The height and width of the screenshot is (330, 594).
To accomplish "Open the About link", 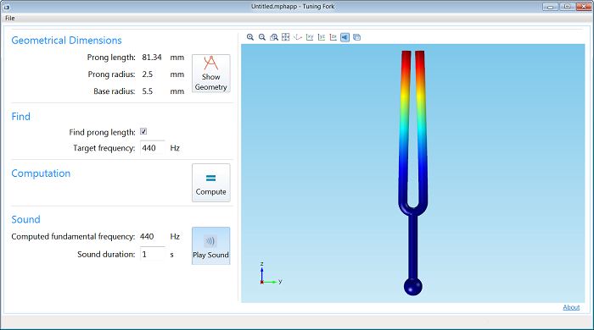I will [571, 307].
